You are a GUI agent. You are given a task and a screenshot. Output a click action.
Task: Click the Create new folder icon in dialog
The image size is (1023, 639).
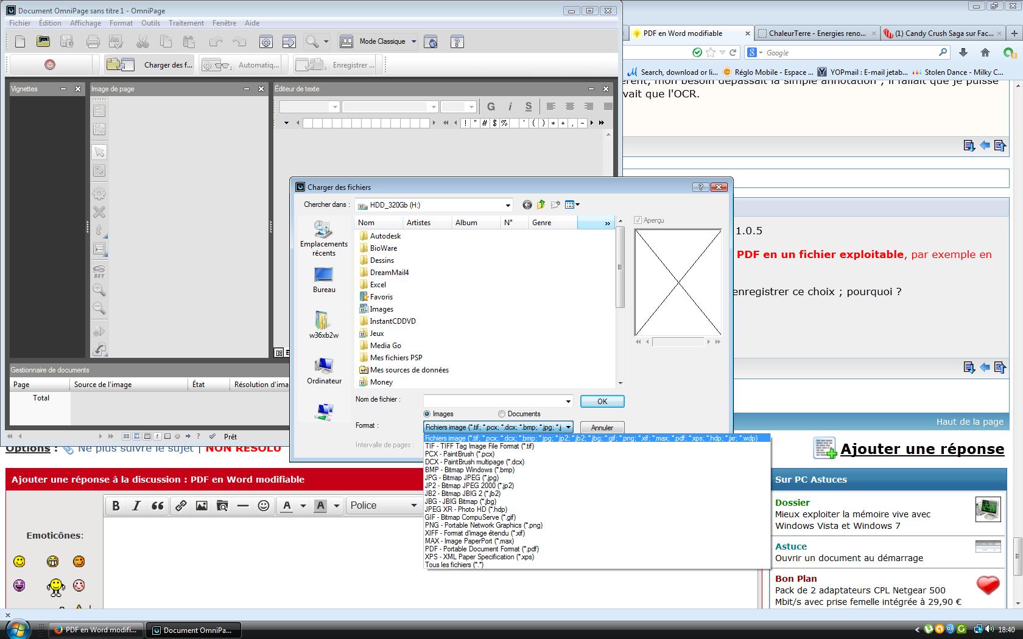[555, 205]
